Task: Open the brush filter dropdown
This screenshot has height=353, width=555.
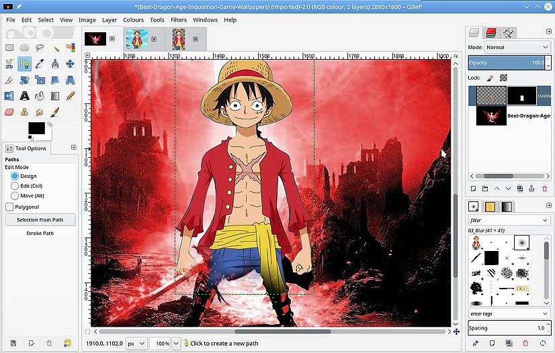Action: (509, 221)
